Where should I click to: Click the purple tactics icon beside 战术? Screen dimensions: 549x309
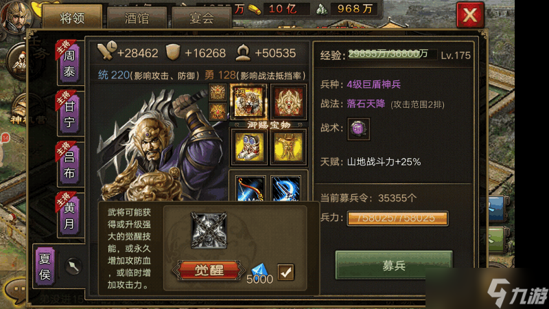tap(358, 129)
